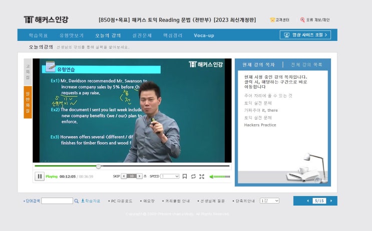Image resolution: width=372 pixels, height=231 pixels.
Task: Click the small icon right of SKIP stepper
Action: 145,176
